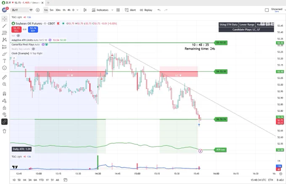
Task: Set chart date range to 3M
Action: point(30,180)
